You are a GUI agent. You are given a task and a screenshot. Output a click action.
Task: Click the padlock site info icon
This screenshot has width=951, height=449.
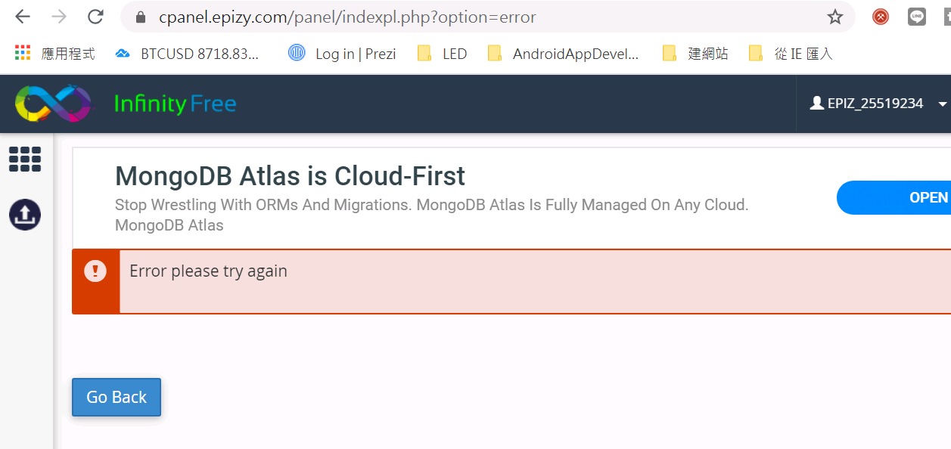point(138,17)
